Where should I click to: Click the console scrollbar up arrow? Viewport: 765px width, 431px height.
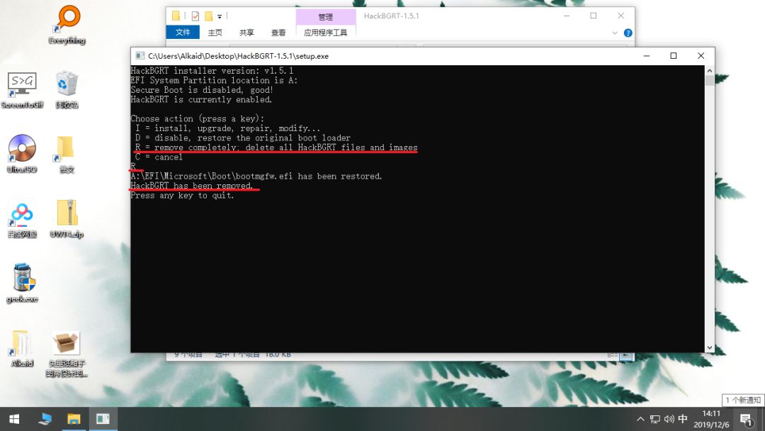pos(709,71)
